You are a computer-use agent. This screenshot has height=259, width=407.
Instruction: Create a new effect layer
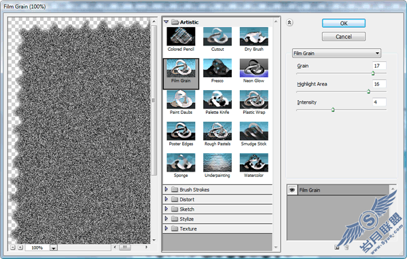(x=336, y=247)
